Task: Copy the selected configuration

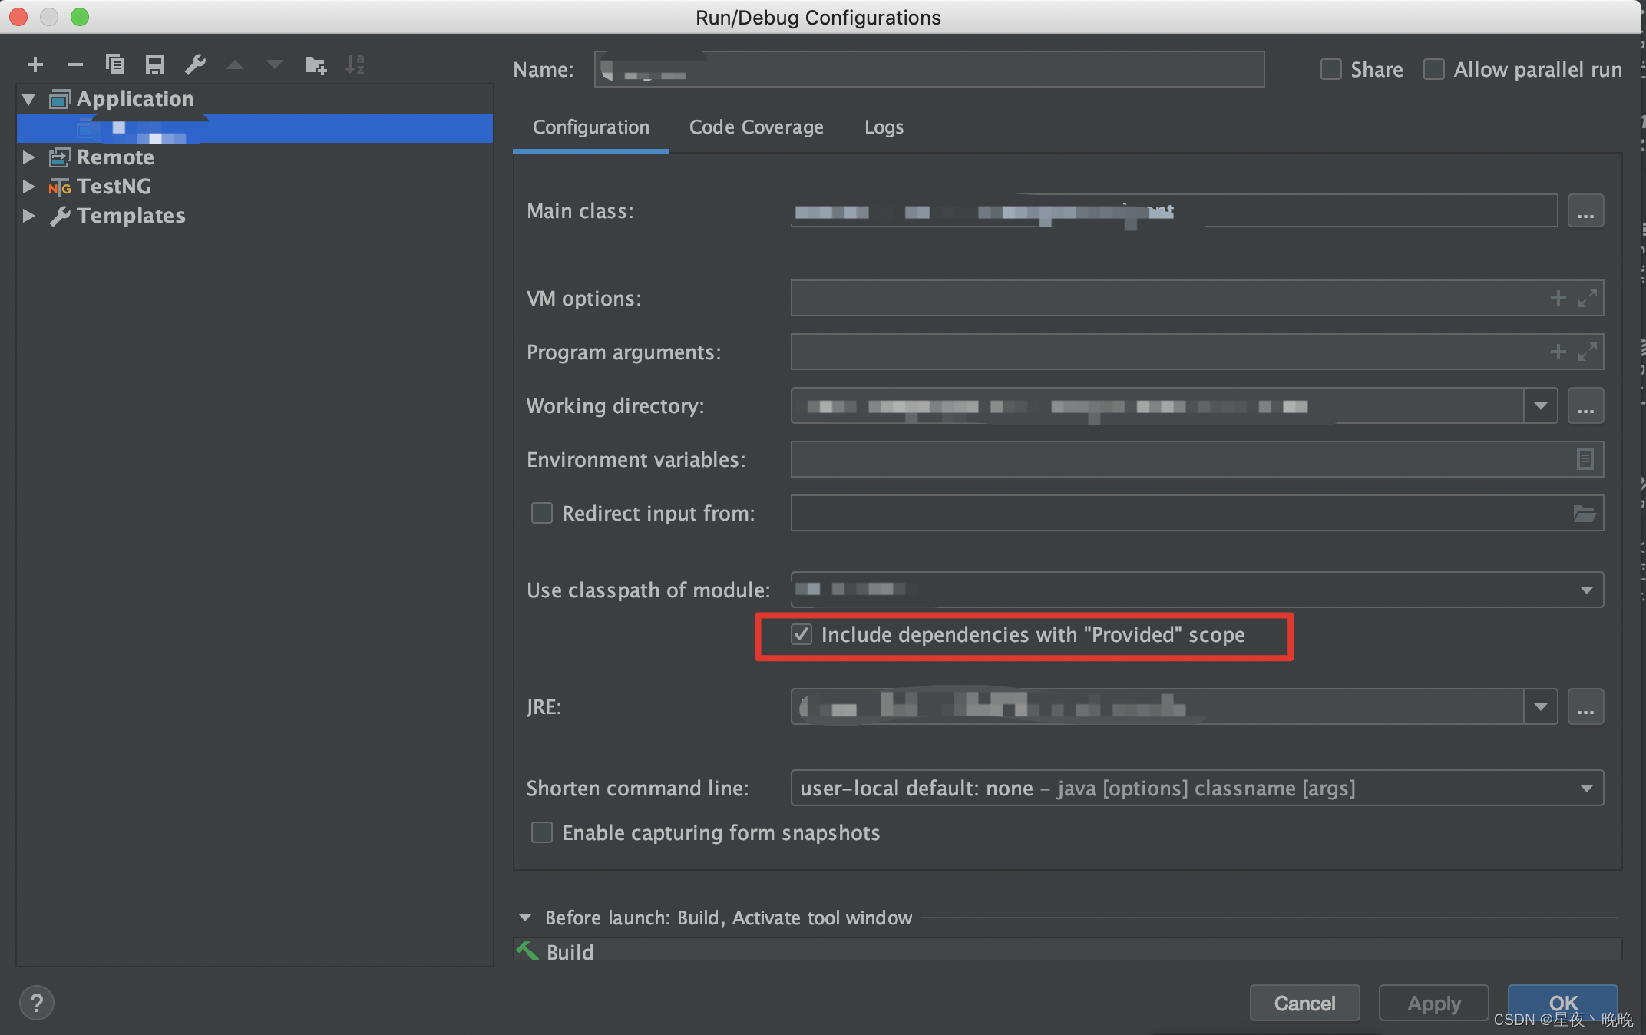Action: coord(115,64)
